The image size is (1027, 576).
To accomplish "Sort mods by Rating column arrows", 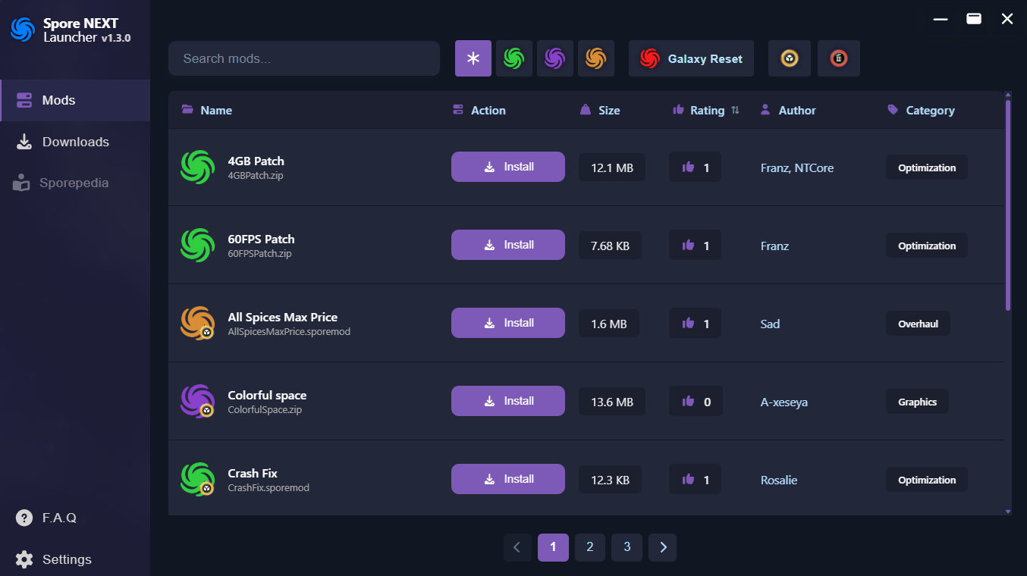I will (x=735, y=111).
